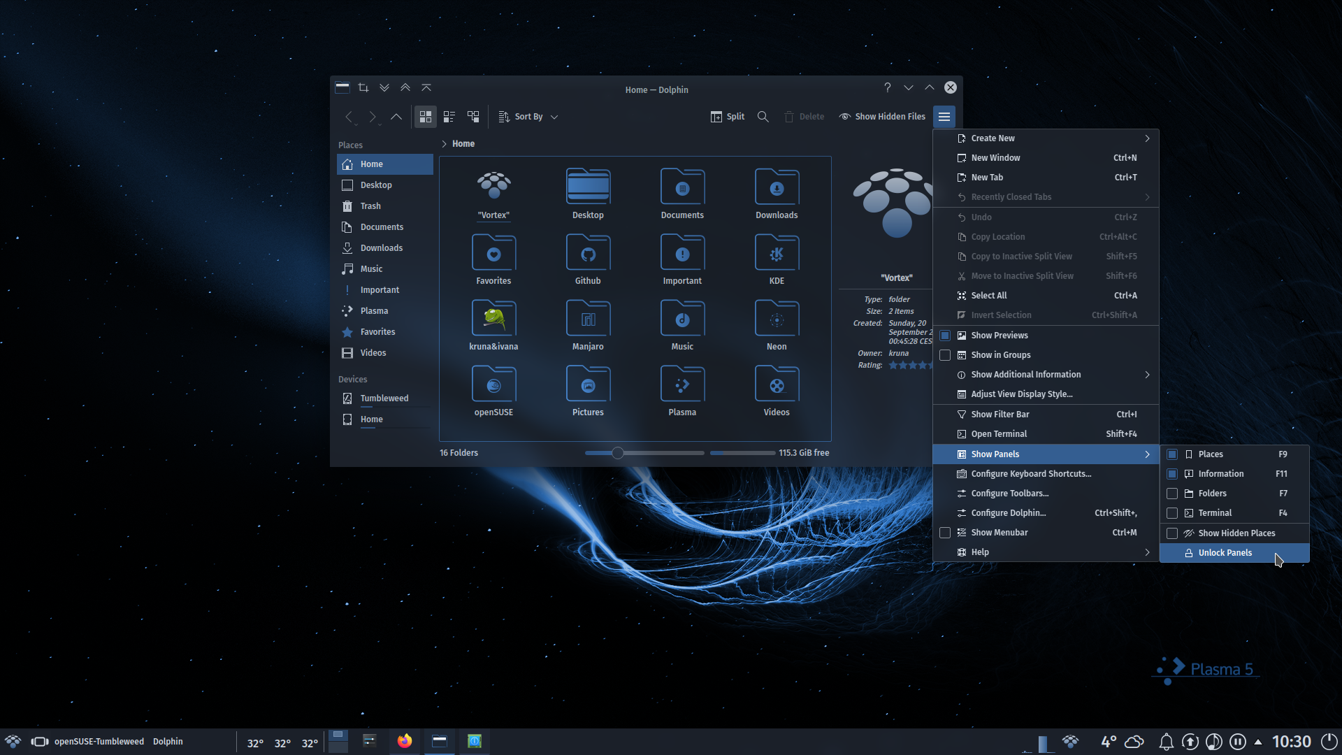Click Unlock Panels in the submenu
Viewport: 1342px width, 755px height.
pyautogui.click(x=1234, y=553)
